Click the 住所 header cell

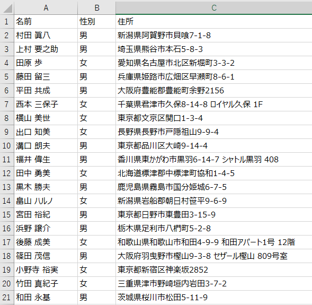214,22
